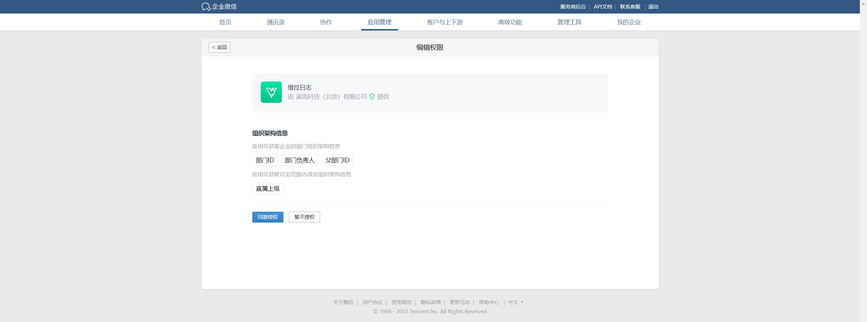Open the 首页 tab
Image resolution: width=867 pixels, height=322 pixels.
(x=225, y=22)
